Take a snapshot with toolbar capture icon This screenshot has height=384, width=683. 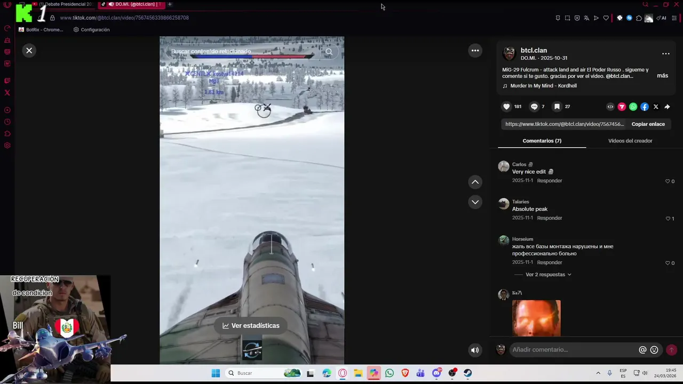pyautogui.click(x=567, y=18)
